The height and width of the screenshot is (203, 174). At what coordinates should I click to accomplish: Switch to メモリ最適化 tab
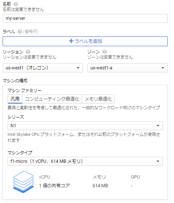pos(98,99)
